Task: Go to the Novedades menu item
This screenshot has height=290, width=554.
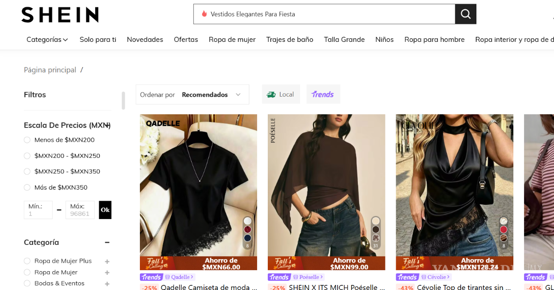Action: click(x=145, y=40)
